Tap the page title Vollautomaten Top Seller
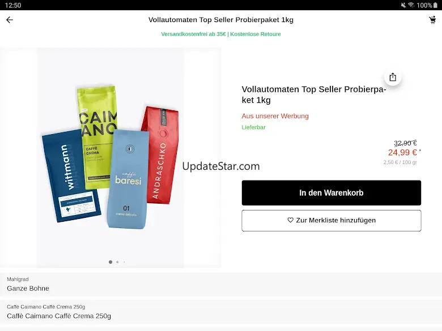442x331 pixels. pyautogui.click(x=221, y=20)
